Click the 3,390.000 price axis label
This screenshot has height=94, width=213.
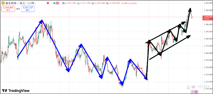click(208, 32)
